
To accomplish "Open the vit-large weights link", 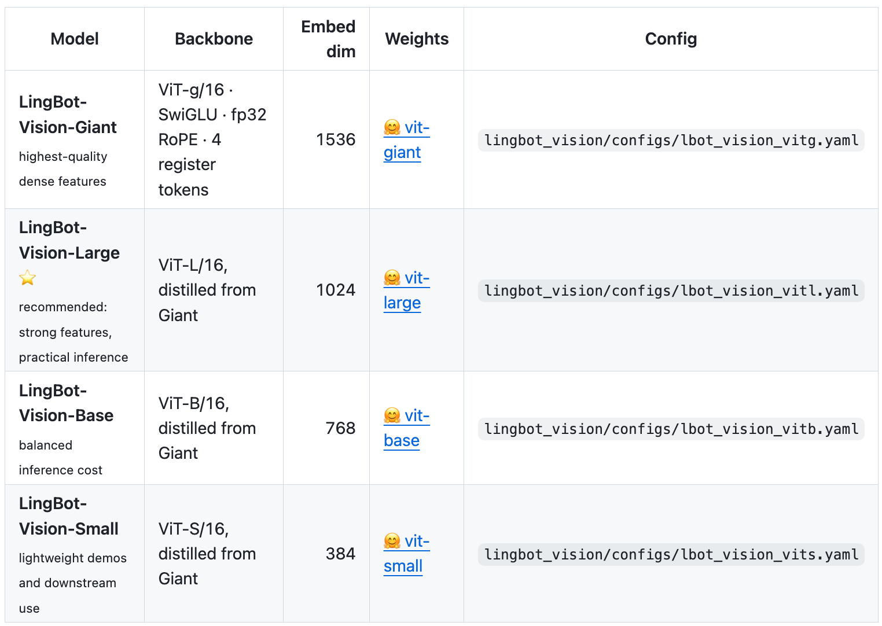I will point(406,290).
